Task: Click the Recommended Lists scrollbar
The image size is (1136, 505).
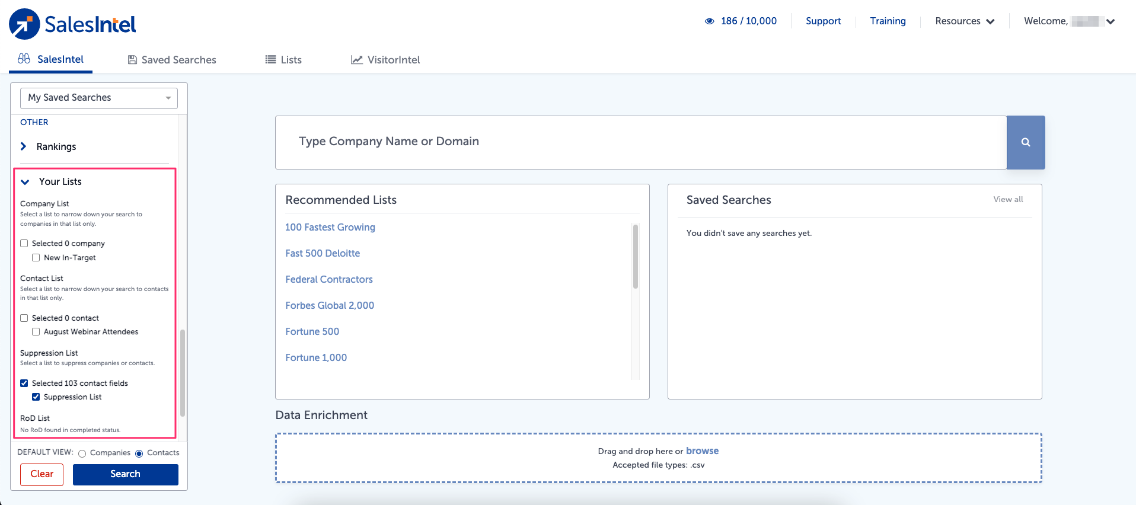Action: pos(636,256)
